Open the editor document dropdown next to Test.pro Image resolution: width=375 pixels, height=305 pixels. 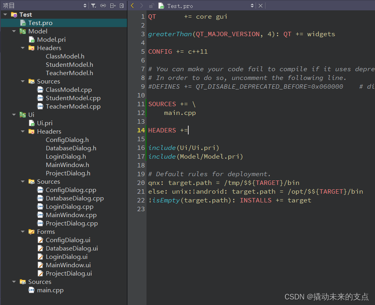252,6
